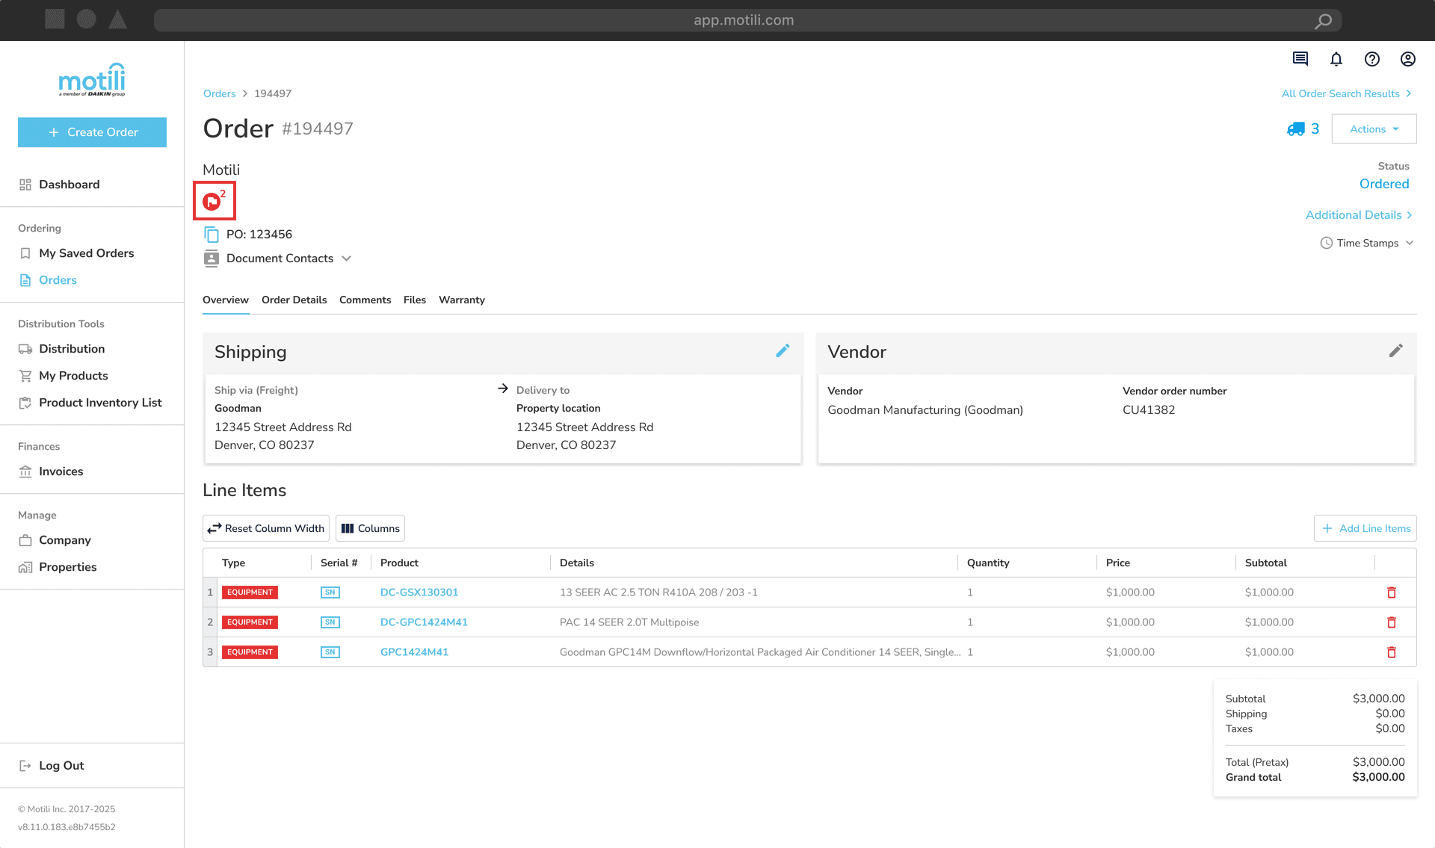The image size is (1435, 848).
Task: Open the Warranty tab
Action: 461,300
